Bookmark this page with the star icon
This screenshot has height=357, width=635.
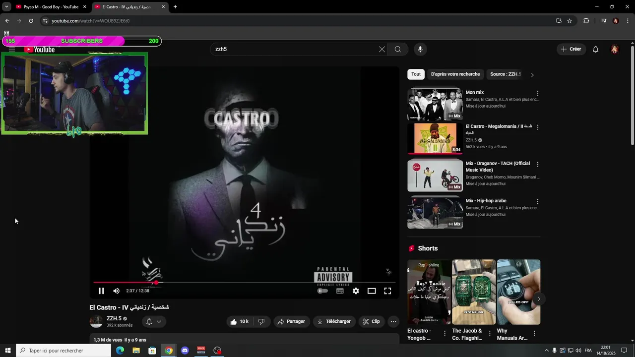click(x=570, y=21)
